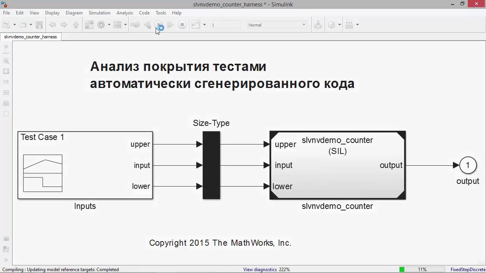Image resolution: width=486 pixels, height=273 pixels.
Task: Open the Diagram menu
Action: point(74,13)
